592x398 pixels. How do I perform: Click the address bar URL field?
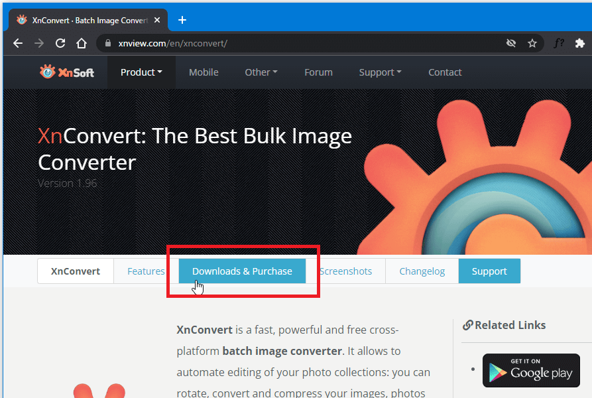[298, 43]
